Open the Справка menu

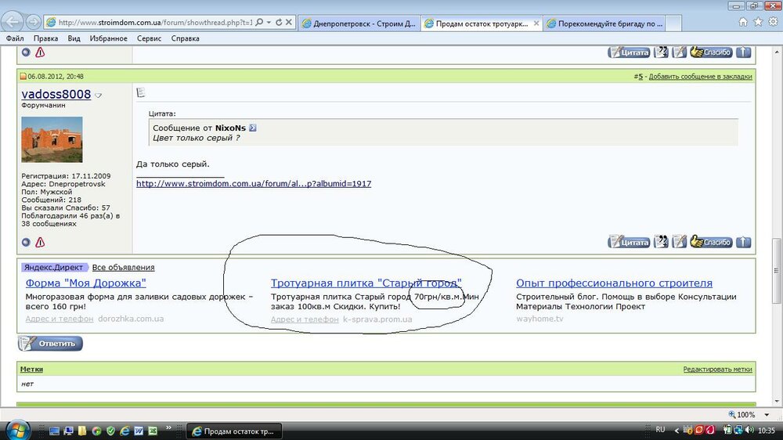click(x=186, y=38)
